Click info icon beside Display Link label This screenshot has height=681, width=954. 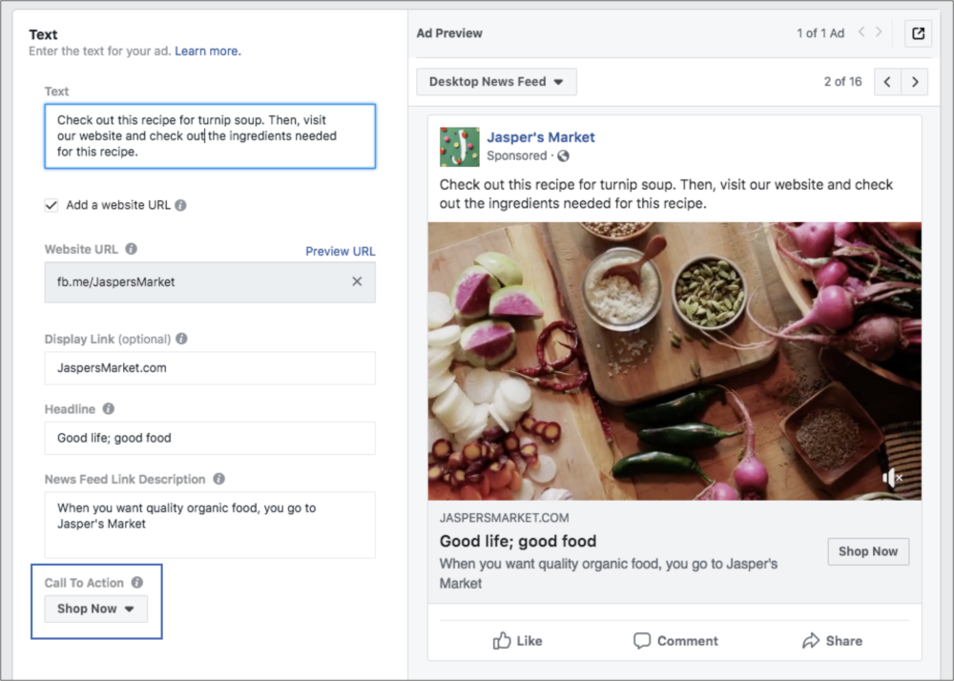(x=181, y=339)
